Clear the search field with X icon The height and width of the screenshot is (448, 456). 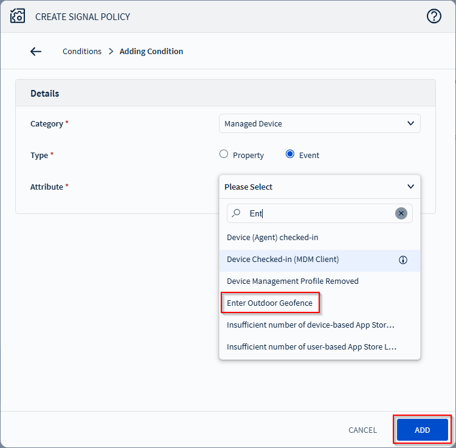click(401, 213)
